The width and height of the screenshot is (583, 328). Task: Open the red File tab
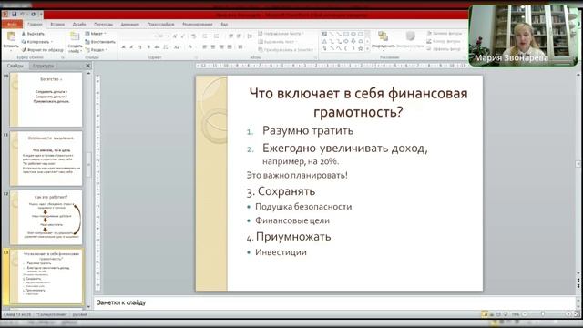point(12,25)
